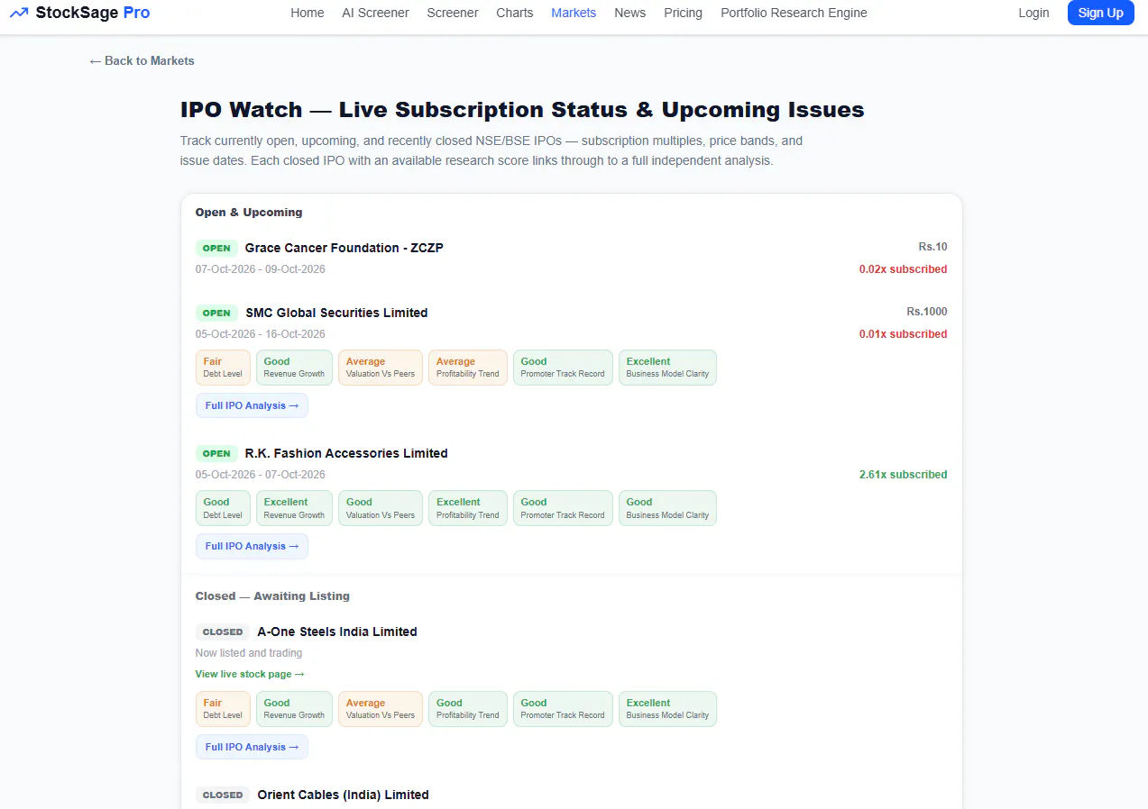Screen dimensions: 1148x809
Task: Click the Closed — Awaiting Listing heading
Action: [x=272, y=596]
